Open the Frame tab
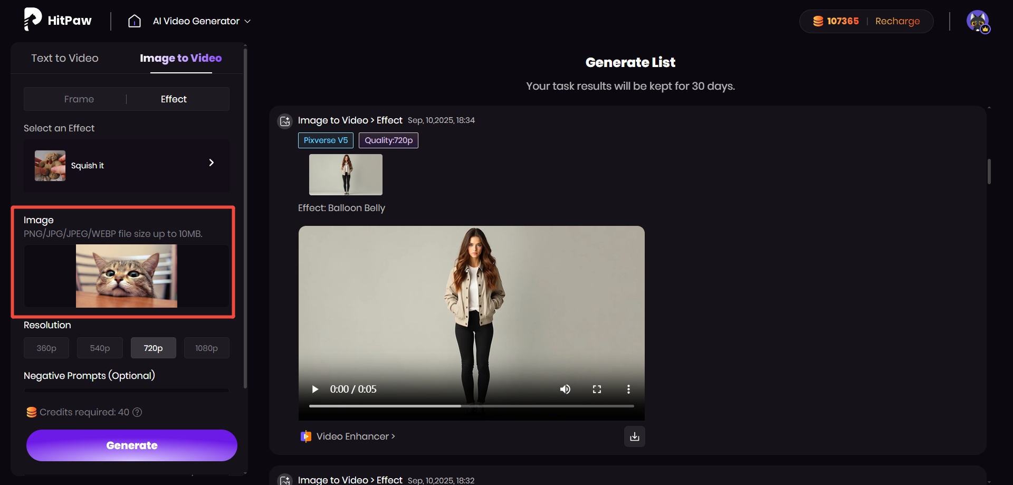 (79, 99)
